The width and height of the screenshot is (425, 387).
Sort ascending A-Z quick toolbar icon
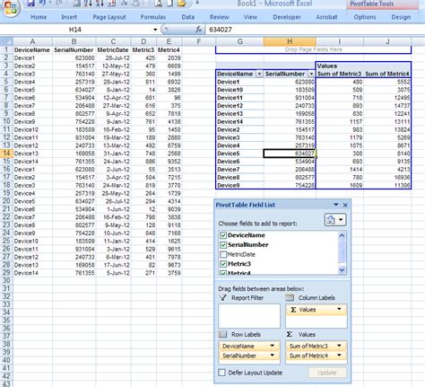[88, 4]
